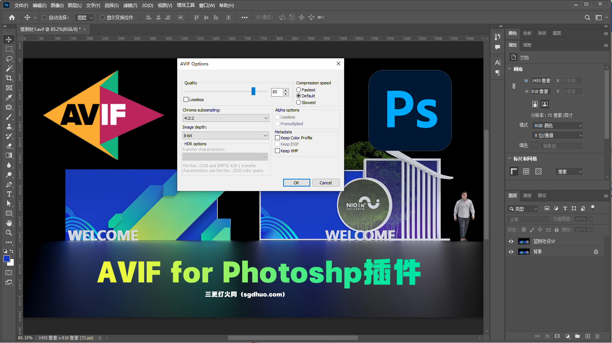Open the 图像(I) menu
This screenshot has width=612, height=343.
pyautogui.click(x=57, y=5)
